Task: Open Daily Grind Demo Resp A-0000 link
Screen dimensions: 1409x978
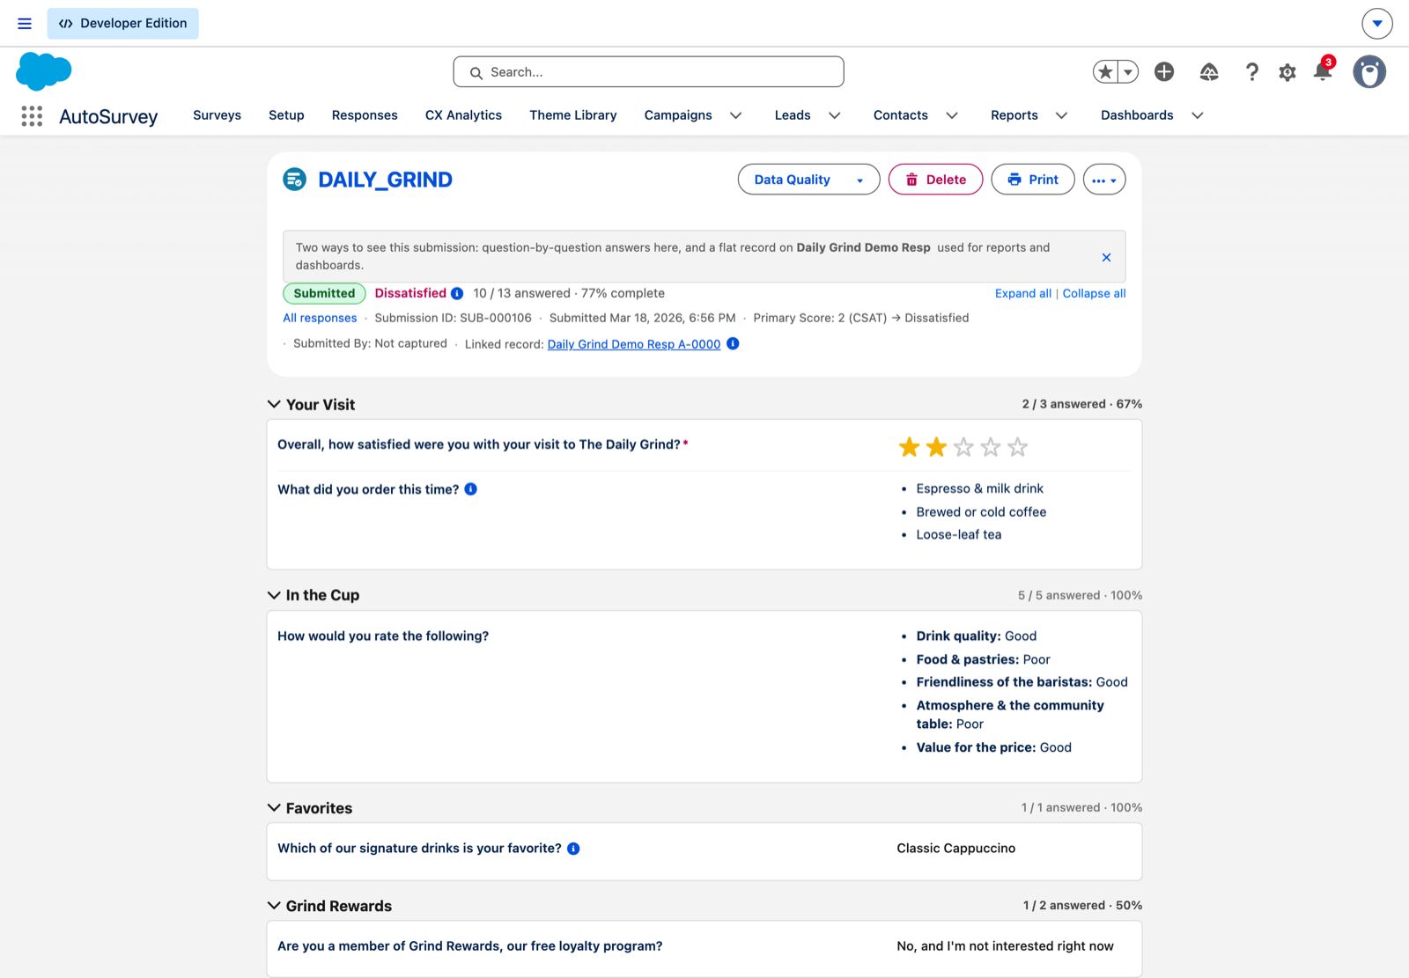Action: tap(634, 344)
